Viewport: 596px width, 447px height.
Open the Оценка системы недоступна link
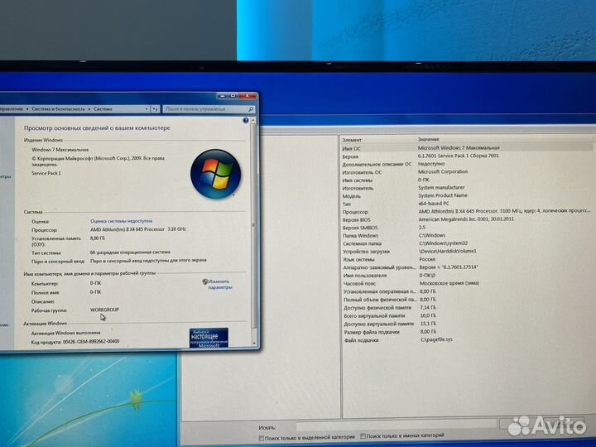pos(121,221)
